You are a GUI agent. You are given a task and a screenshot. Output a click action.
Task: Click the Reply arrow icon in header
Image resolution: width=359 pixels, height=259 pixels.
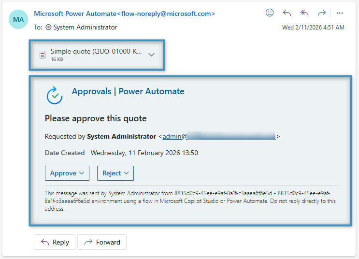pyautogui.click(x=287, y=13)
